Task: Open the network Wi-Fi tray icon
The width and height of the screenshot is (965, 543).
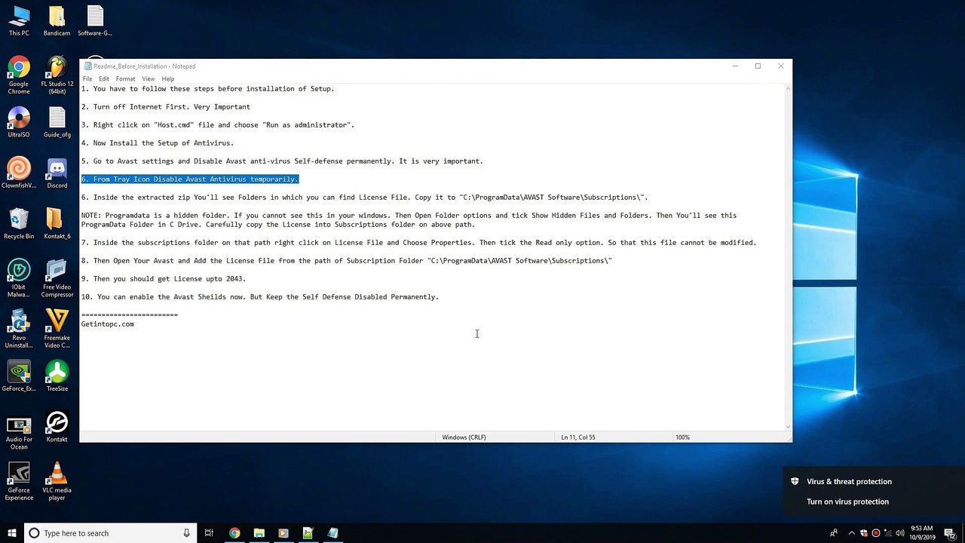Action: [x=887, y=533]
